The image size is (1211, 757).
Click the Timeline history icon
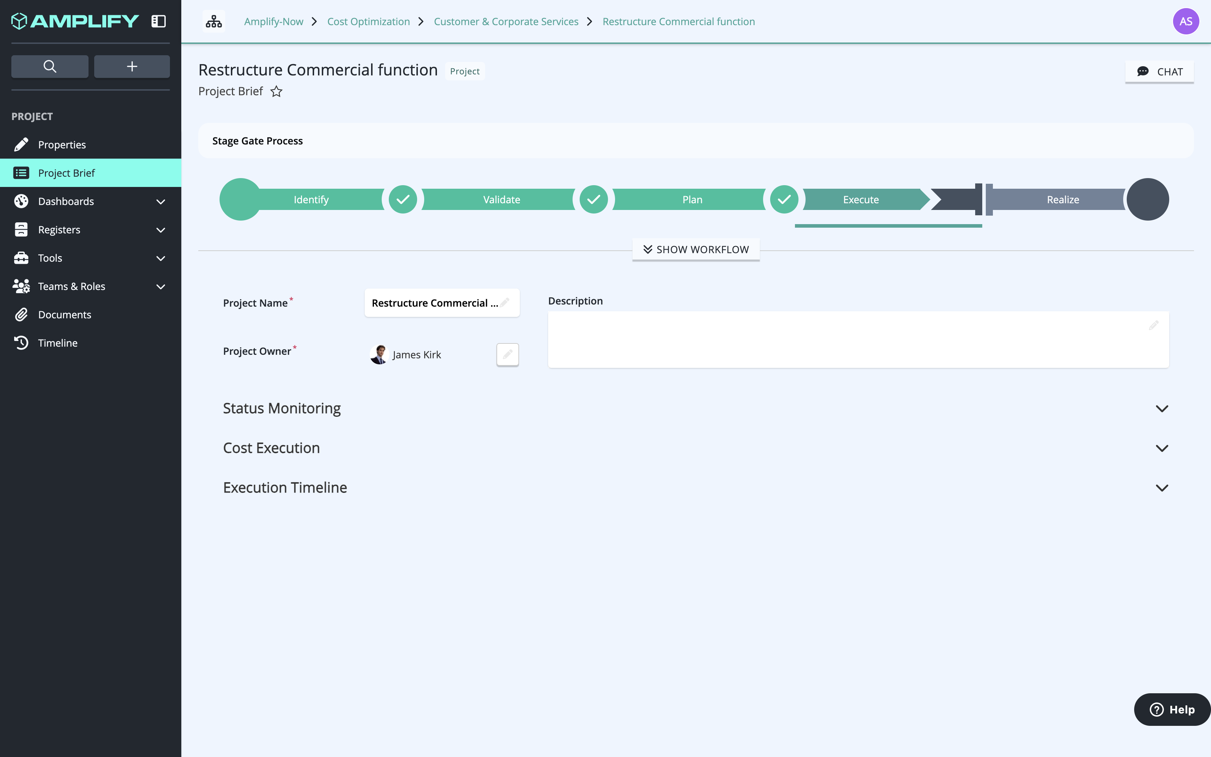[x=21, y=343]
